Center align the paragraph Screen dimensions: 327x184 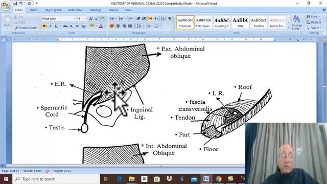118,26
